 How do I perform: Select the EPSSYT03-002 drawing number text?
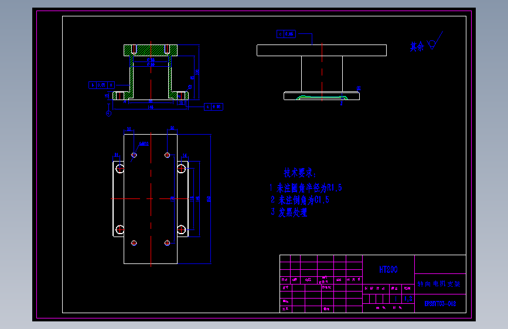coord(440,303)
